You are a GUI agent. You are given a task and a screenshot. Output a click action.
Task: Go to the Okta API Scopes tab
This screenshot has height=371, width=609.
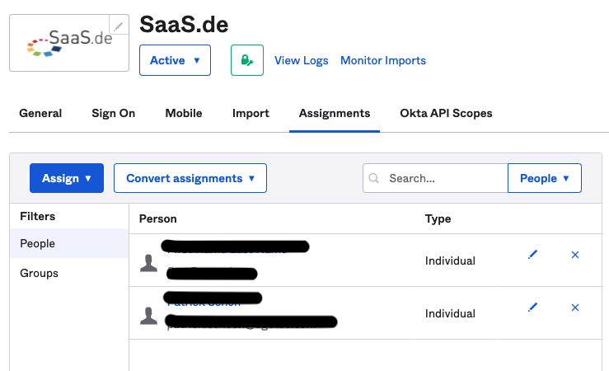coord(447,113)
